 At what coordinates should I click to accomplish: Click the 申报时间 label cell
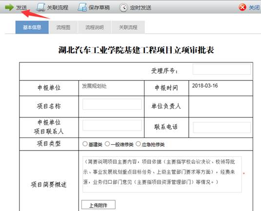(166, 88)
